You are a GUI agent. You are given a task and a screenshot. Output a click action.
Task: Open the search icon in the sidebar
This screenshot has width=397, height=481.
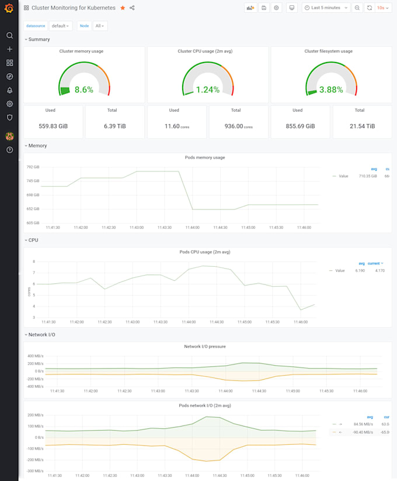9,35
